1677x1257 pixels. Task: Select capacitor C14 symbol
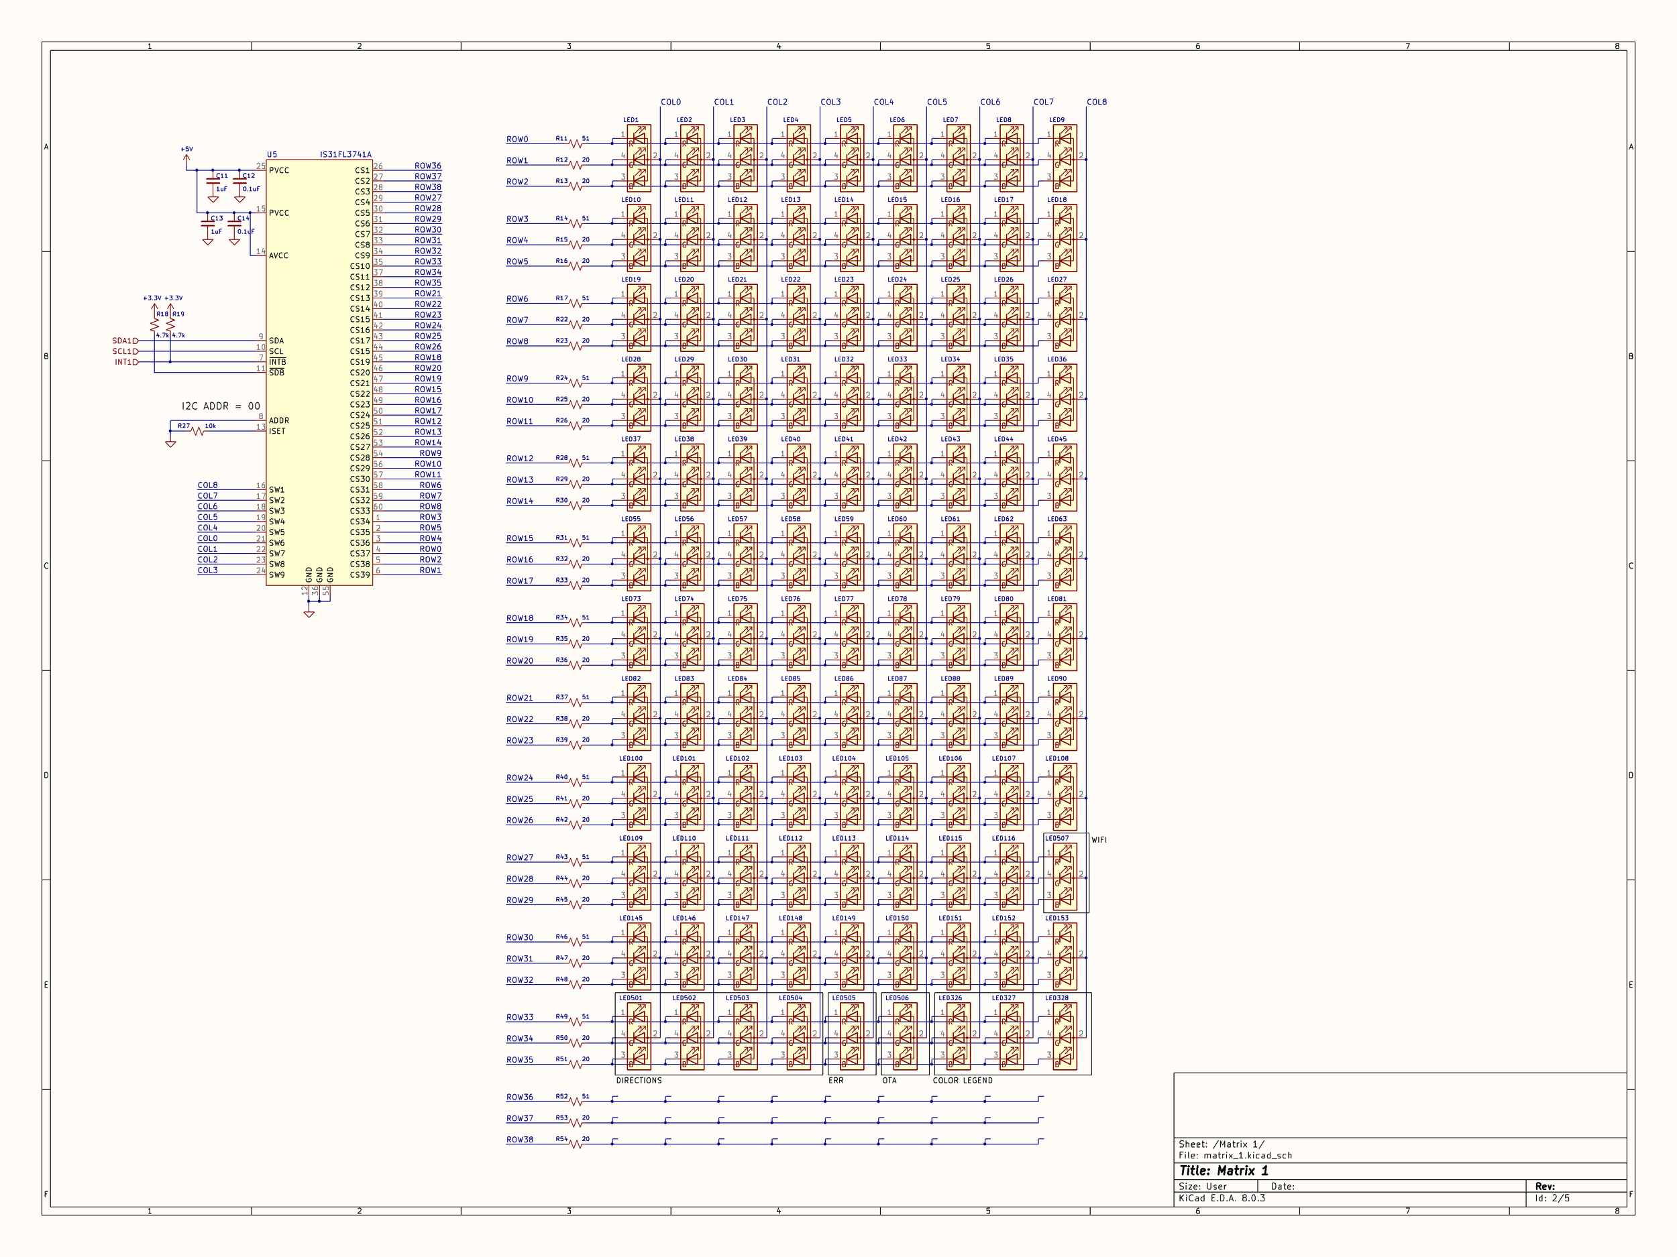[234, 225]
